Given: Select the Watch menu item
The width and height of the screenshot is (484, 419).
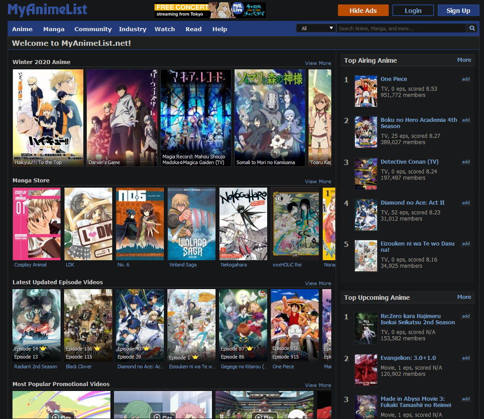Looking at the screenshot, I should pos(164,29).
